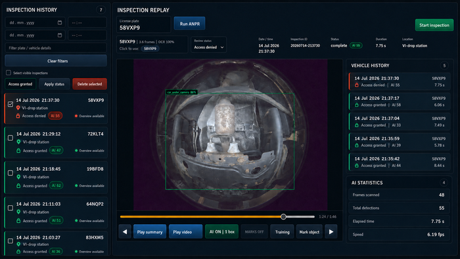Click location pin icon on 83HXM5 inspection

(18, 245)
